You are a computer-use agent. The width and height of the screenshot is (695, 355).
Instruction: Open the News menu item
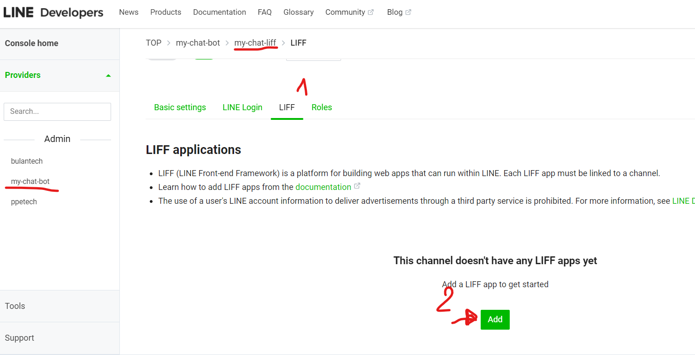[129, 12]
